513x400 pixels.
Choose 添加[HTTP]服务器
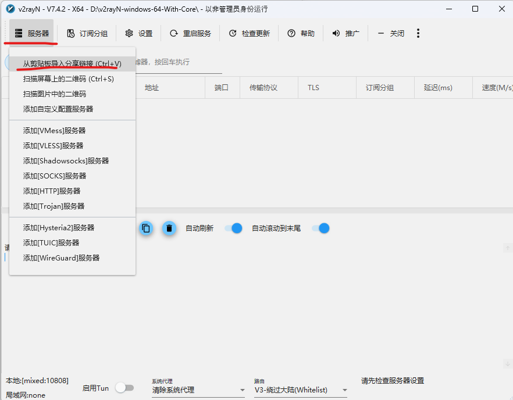[x=72, y=191]
